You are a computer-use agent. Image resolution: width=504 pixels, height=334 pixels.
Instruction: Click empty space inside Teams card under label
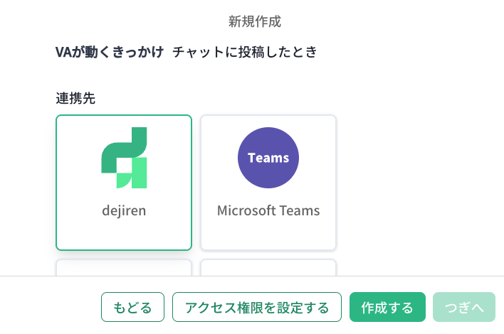click(x=268, y=235)
